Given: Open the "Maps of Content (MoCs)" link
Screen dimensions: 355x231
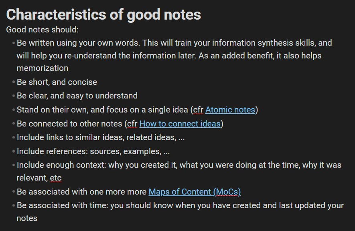Looking at the screenshot, I should tap(195, 192).
